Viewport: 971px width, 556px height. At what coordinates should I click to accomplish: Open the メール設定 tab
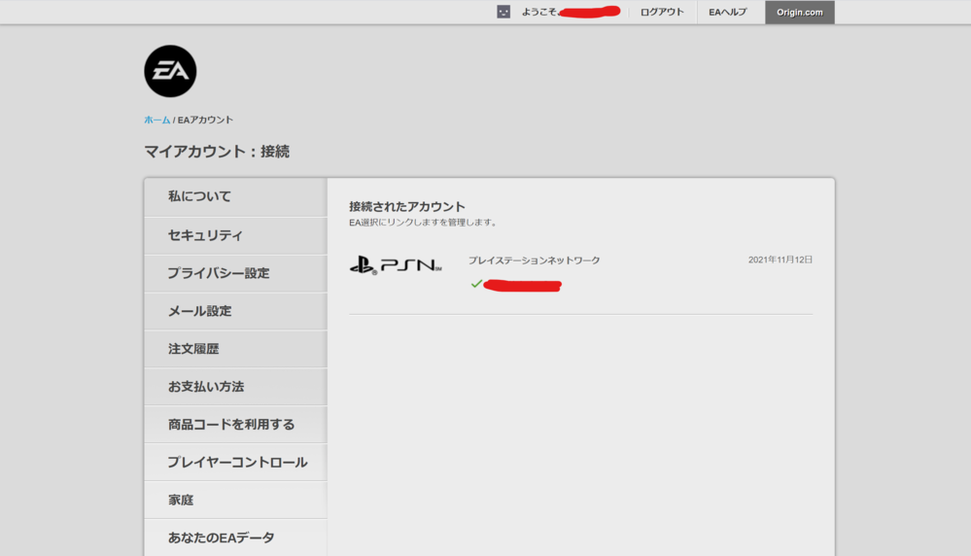click(236, 311)
